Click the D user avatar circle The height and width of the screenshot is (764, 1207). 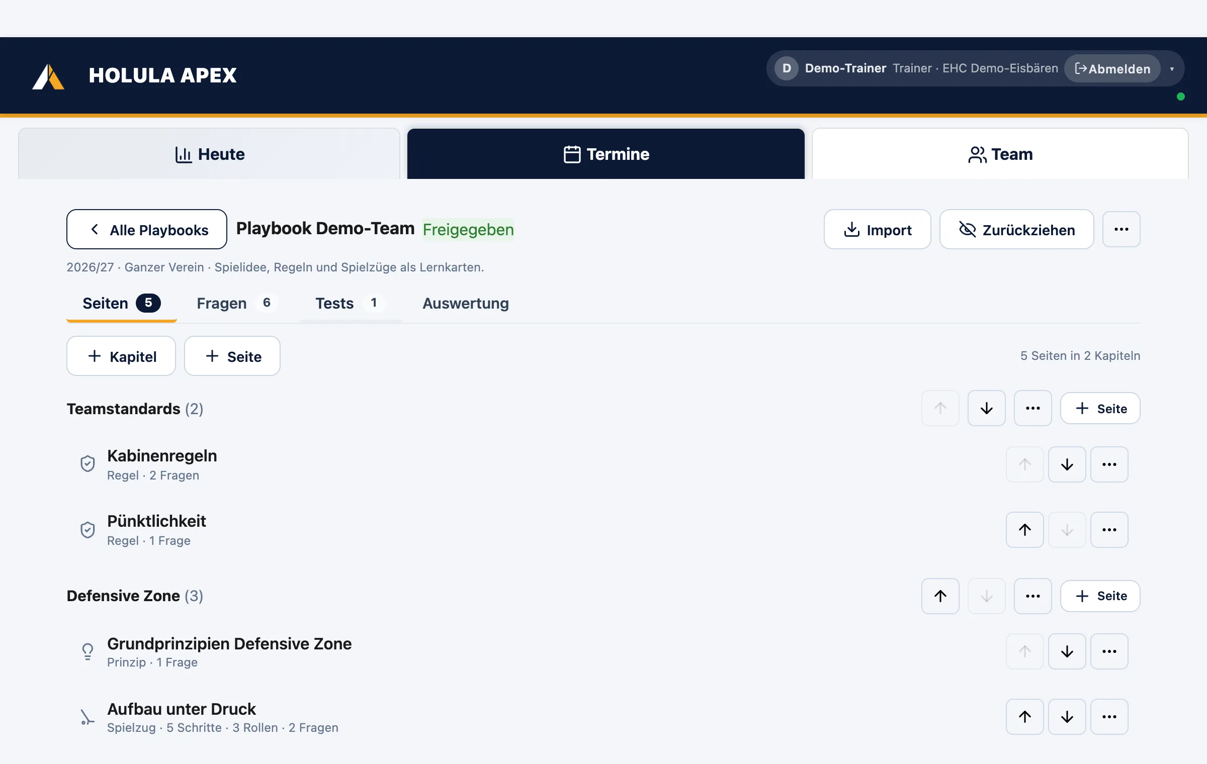(x=787, y=68)
